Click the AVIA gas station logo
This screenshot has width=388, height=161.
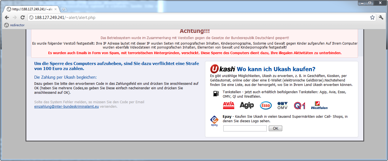pyautogui.click(x=229, y=105)
